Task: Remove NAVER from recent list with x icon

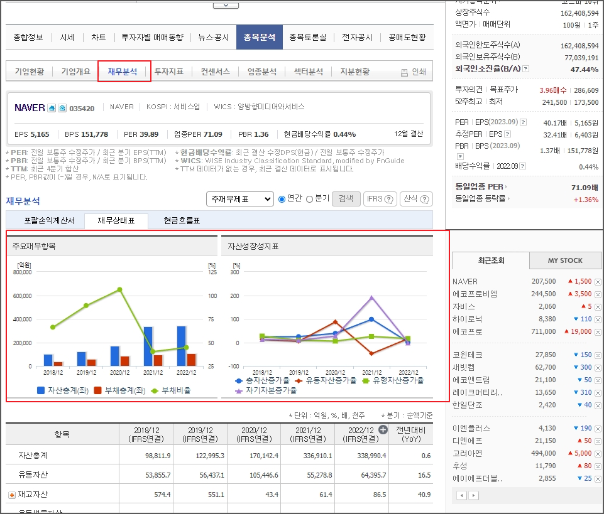Action: pos(598,282)
